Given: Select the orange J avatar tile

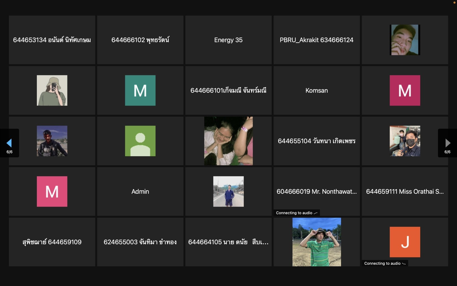Looking at the screenshot, I should tap(405, 242).
